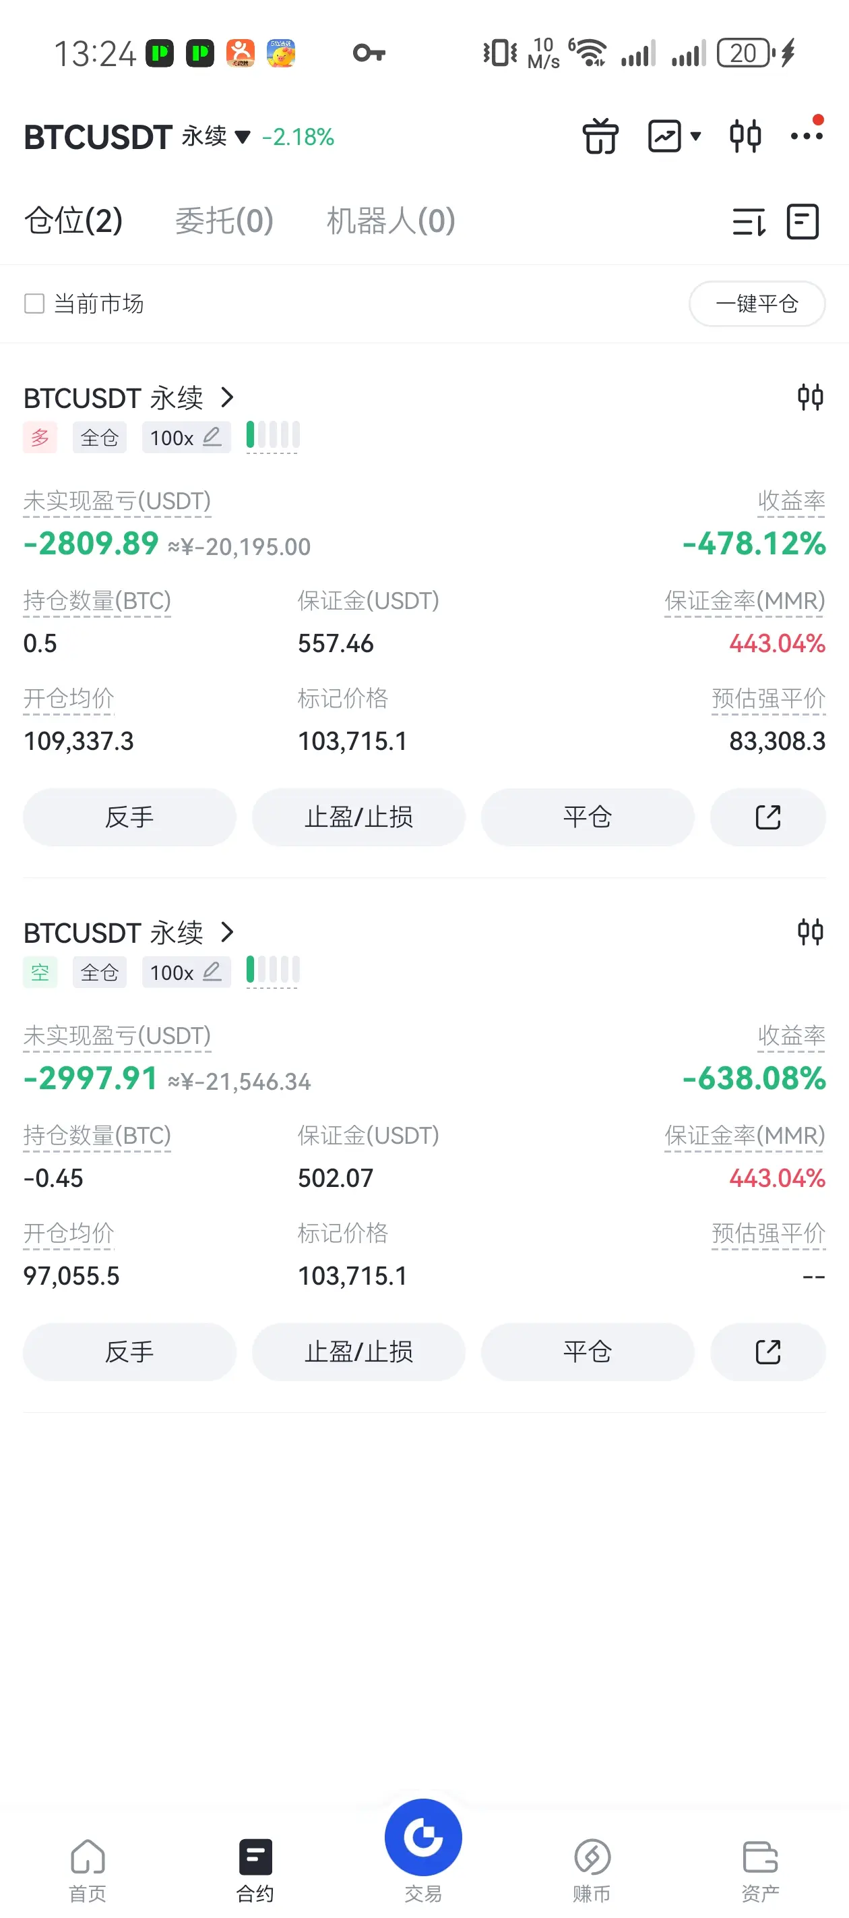This screenshot has width=849, height=1918.
Task: Open the gift box rewards icon
Action: [600, 136]
